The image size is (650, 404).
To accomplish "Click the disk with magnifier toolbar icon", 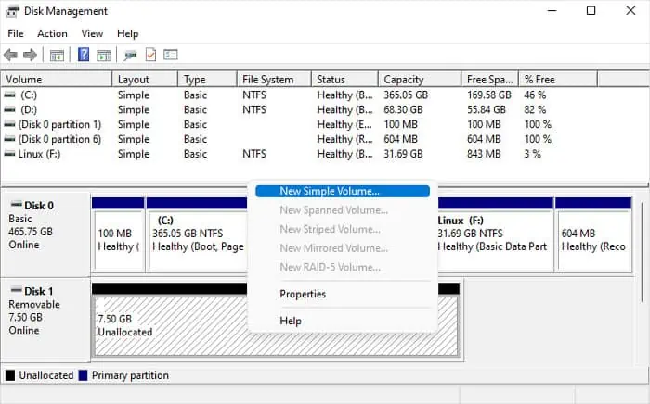I will tap(130, 55).
